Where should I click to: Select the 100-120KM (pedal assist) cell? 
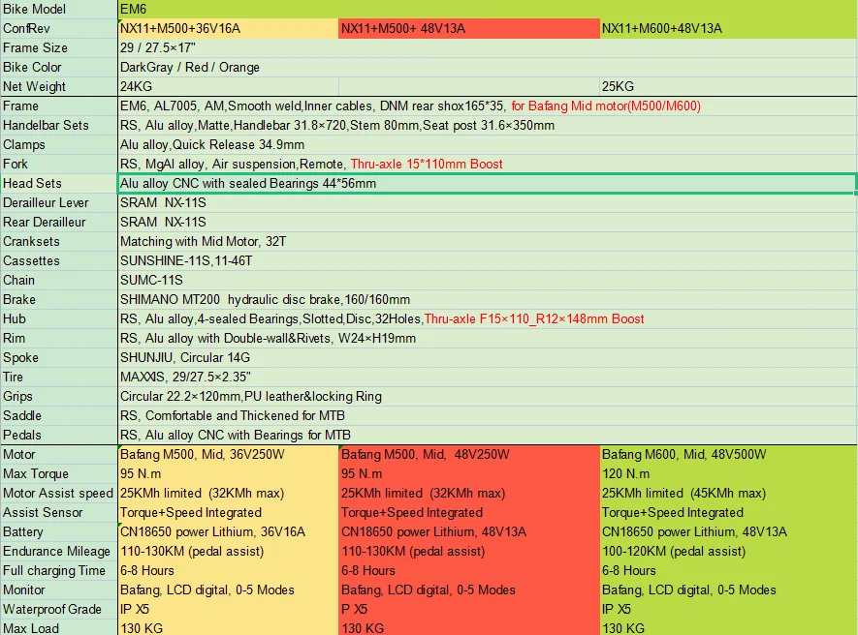[x=729, y=552]
